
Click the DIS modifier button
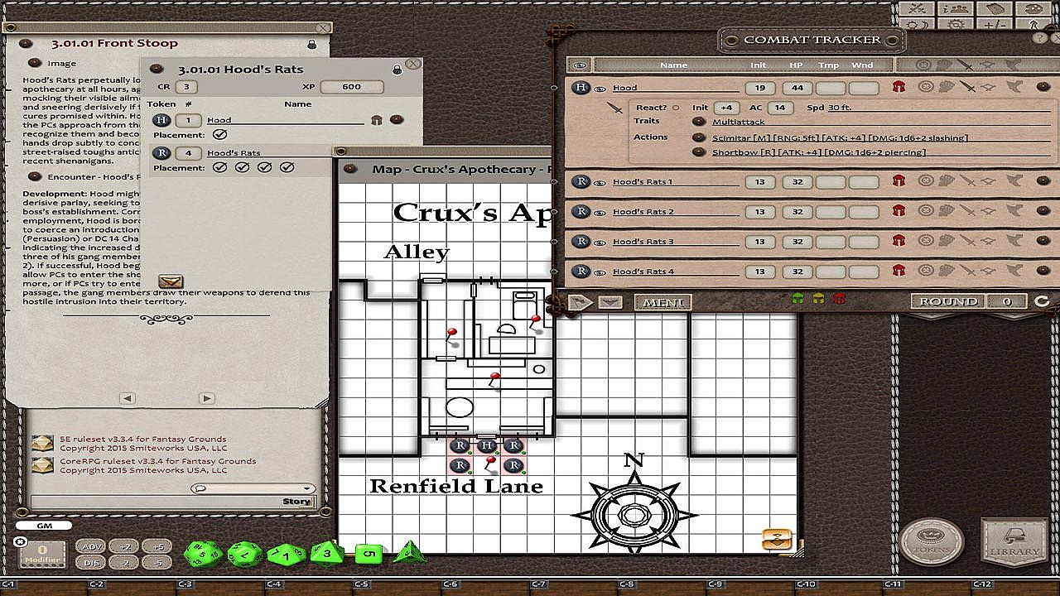click(x=89, y=562)
